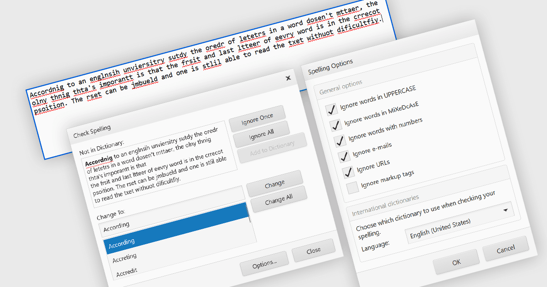Click the Change All button
The height and width of the screenshot is (287, 547).
coord(279,199)
